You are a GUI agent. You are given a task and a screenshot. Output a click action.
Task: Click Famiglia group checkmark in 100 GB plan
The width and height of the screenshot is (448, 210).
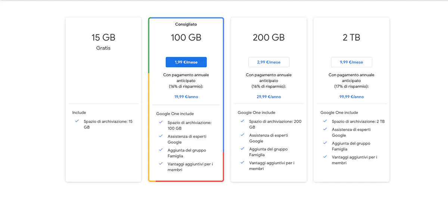pos(161,150)
